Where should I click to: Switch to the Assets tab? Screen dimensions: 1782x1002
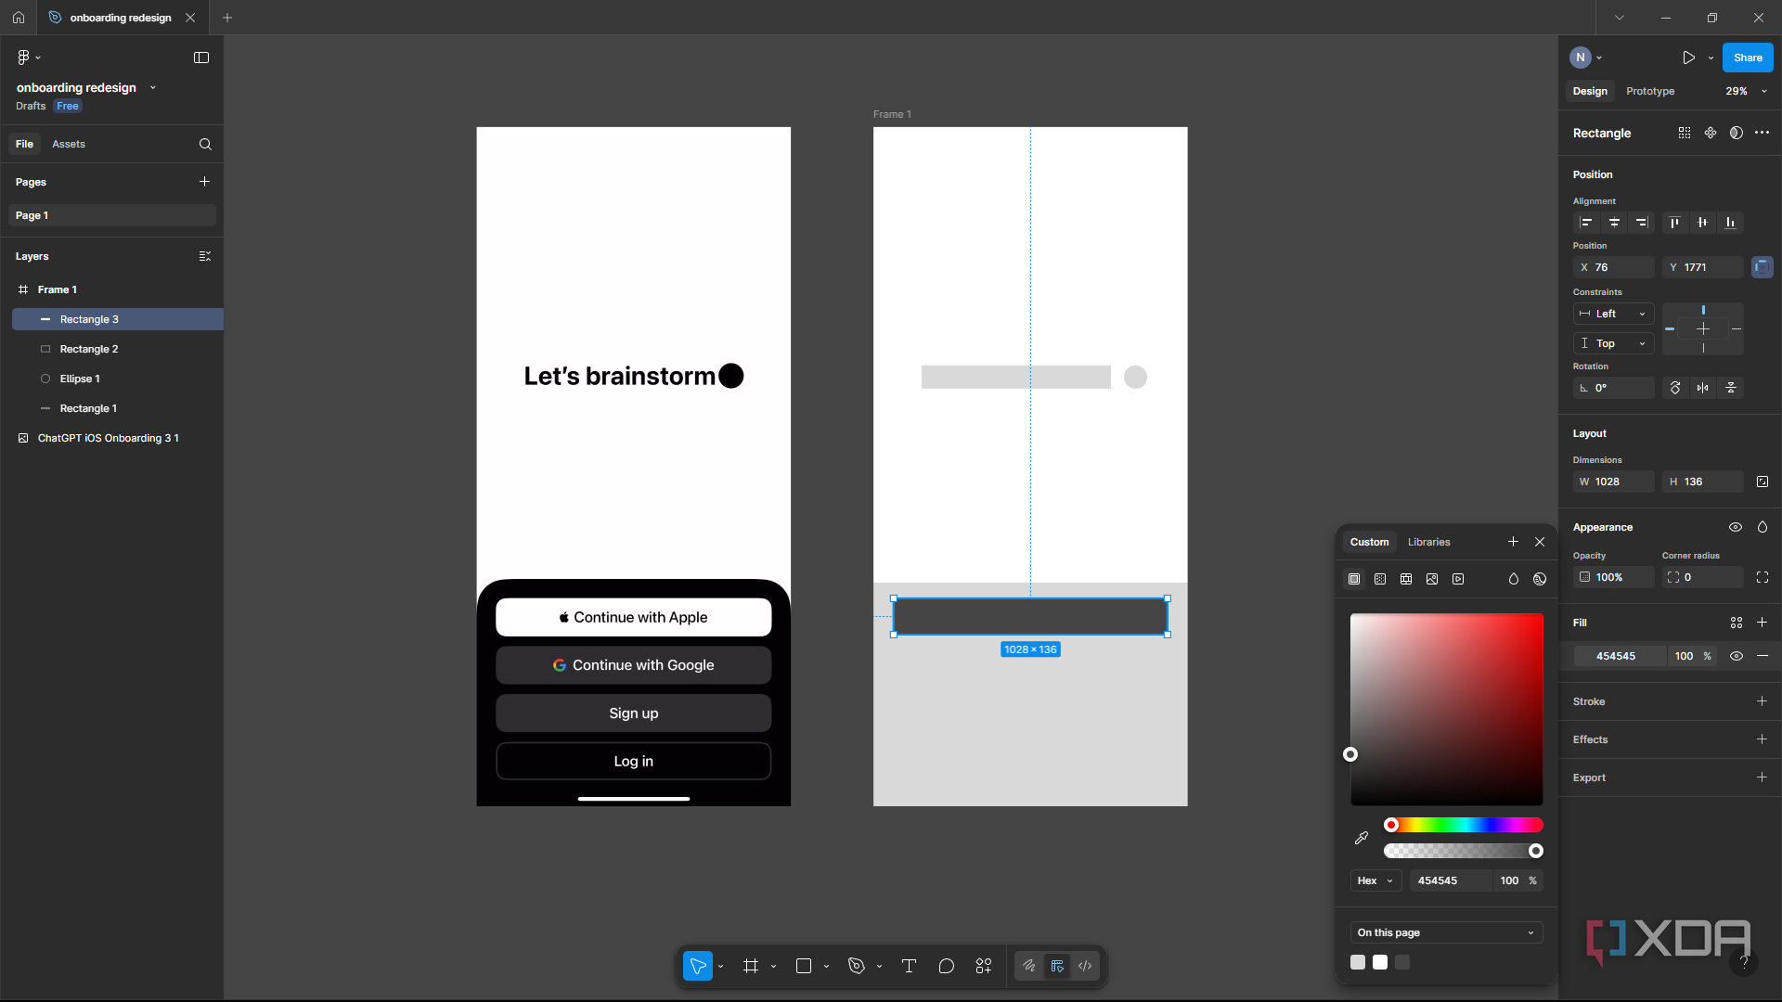pyautogui.click(x=69, y=144)
